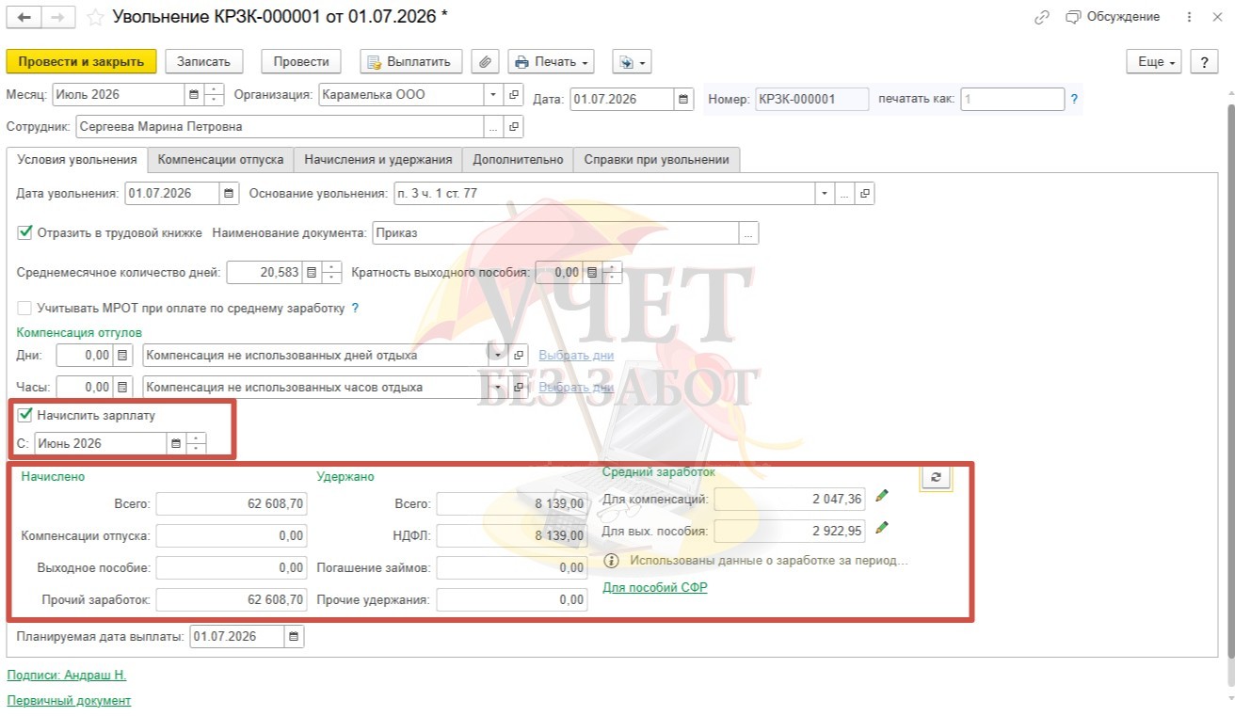Switch to the Компенсации отпуска tab
This screenshot has height=716, width=1235.
coord(220,160)
